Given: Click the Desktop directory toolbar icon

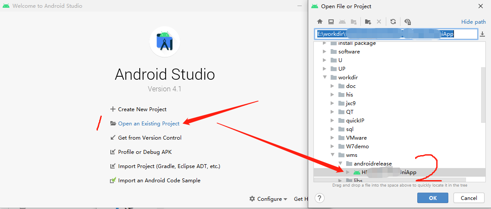Looking at the screenshot, I should 331,22.
